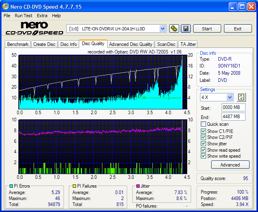Switch to the ScanDisc tab

pos(166,44)
